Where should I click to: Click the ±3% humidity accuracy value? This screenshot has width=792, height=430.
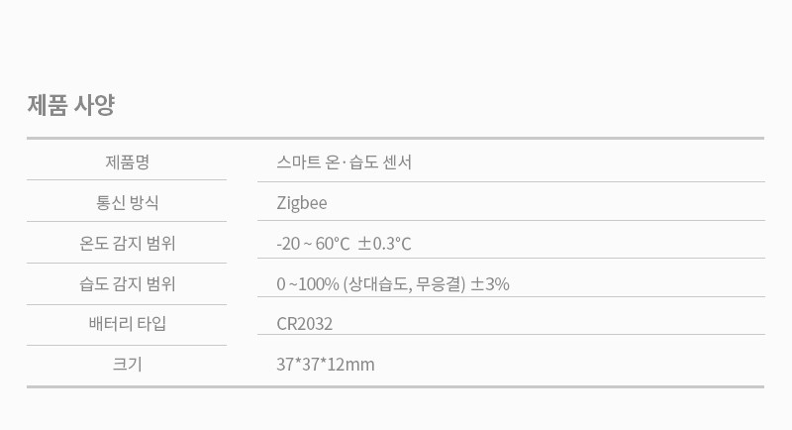point(490,284)
